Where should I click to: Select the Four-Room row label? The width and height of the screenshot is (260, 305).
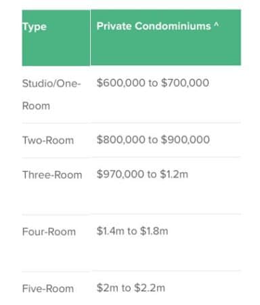[49, 232]
